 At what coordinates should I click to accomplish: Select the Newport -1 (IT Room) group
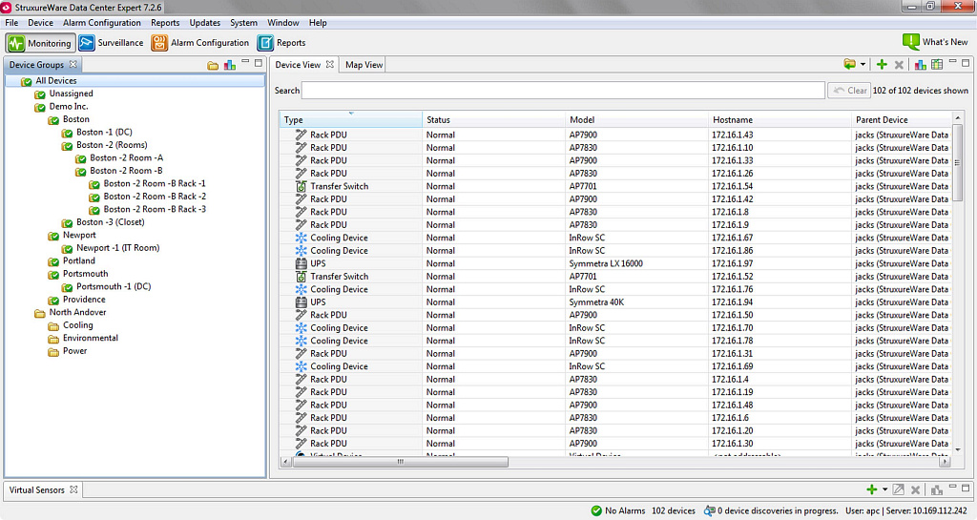117,248
